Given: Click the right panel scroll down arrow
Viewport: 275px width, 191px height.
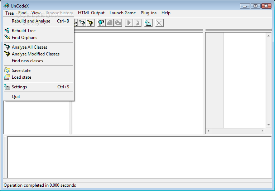Looking at the screenshot, I should (269, 125).
